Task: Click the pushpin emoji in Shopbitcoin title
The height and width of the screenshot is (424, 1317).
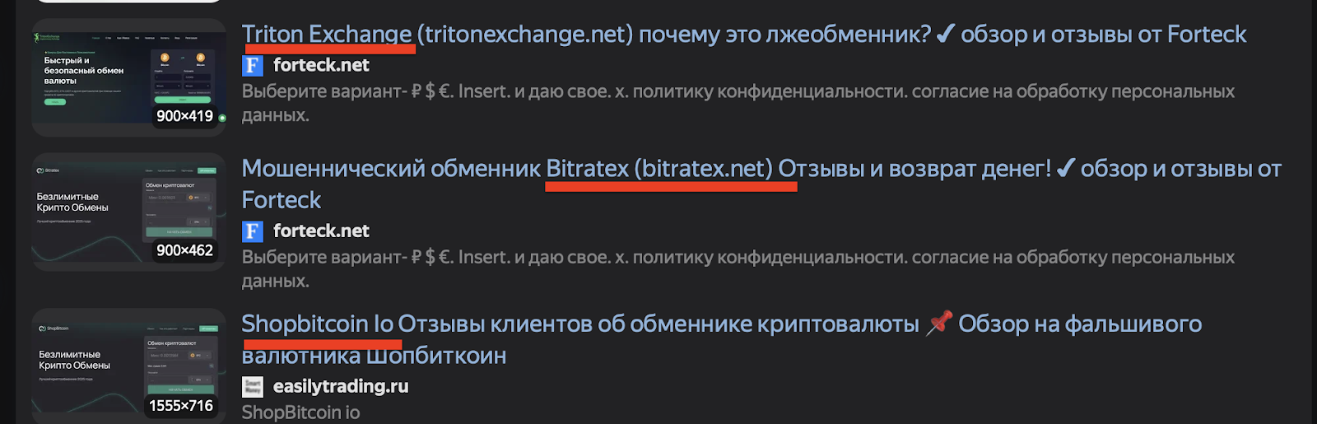Action: point(939,324)
